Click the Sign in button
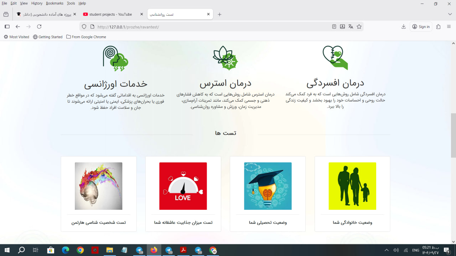The width and height of the screenshot is (456, 256). (x=421, y=27)
